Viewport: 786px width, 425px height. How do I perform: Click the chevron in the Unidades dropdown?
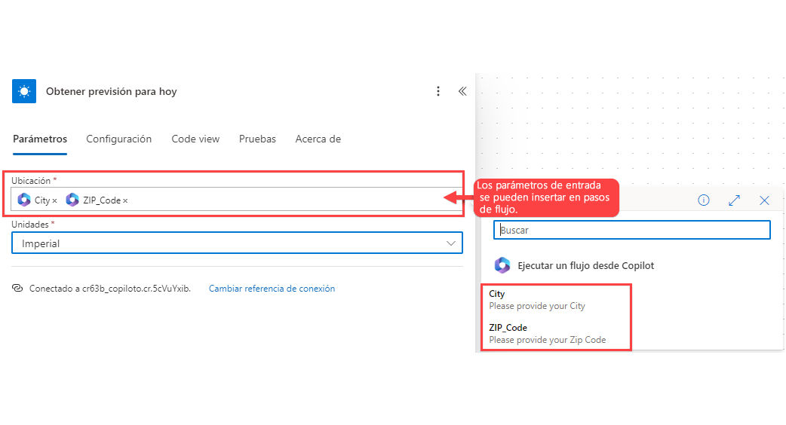click(450, 243)
